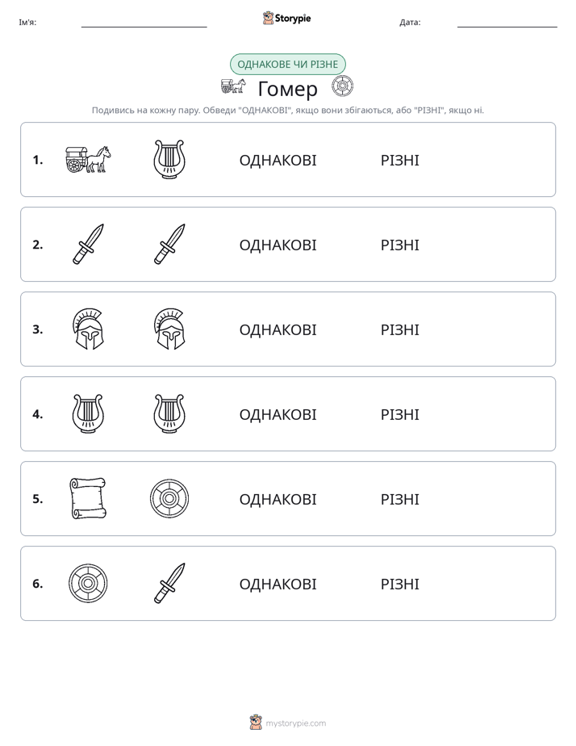
Task: Choose РІЗНІ in row 6
Action: (399, 584)
